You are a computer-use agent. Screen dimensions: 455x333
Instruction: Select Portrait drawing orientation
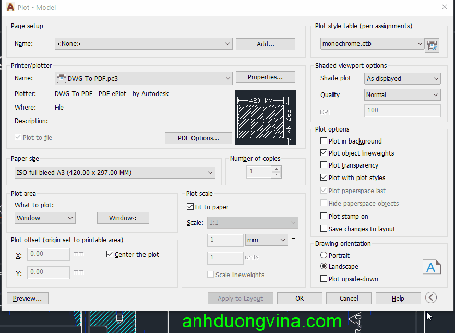(324, 255)
